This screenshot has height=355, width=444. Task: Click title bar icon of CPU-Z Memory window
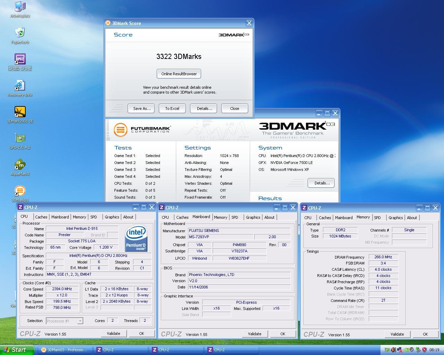[304, 208]
